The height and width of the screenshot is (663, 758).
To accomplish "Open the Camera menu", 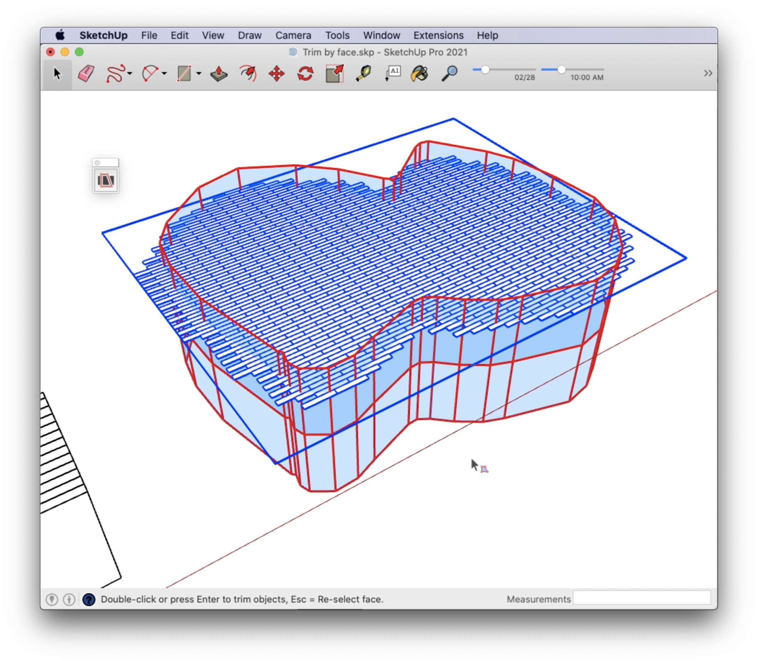I will pyautogui.click(x=293, y=36).
